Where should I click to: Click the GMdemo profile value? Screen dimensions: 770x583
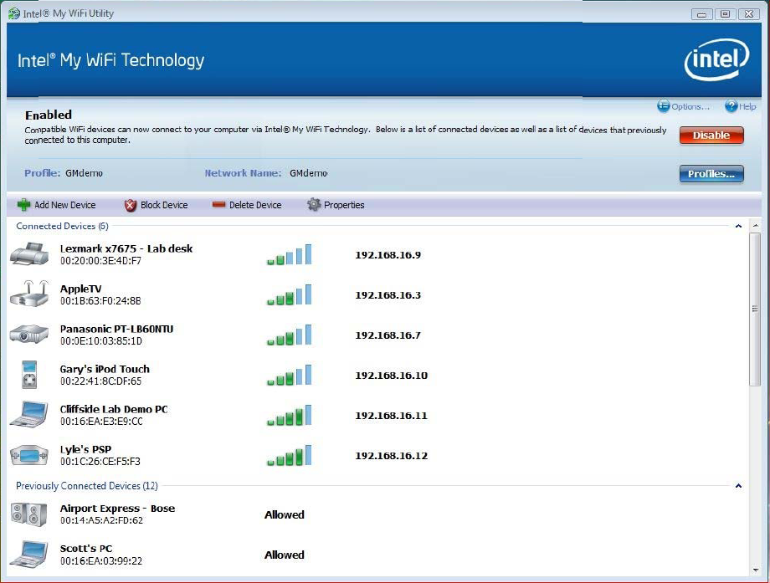84,173
